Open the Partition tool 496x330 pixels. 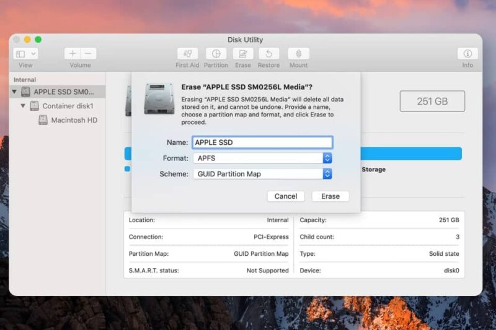[x=216, y=54]
